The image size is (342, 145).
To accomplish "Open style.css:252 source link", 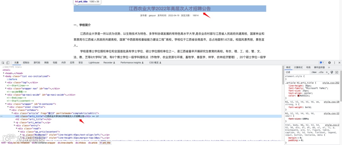I will click(331, 83).
